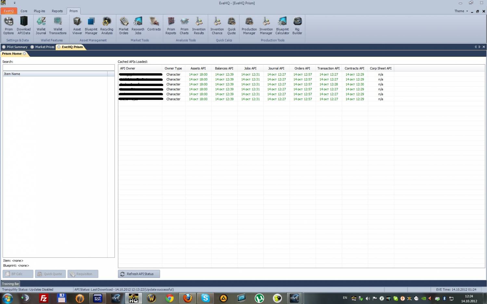Launch the Asset Viewer
The height and width of the screenshot is (304, 487).
(77, 26)
